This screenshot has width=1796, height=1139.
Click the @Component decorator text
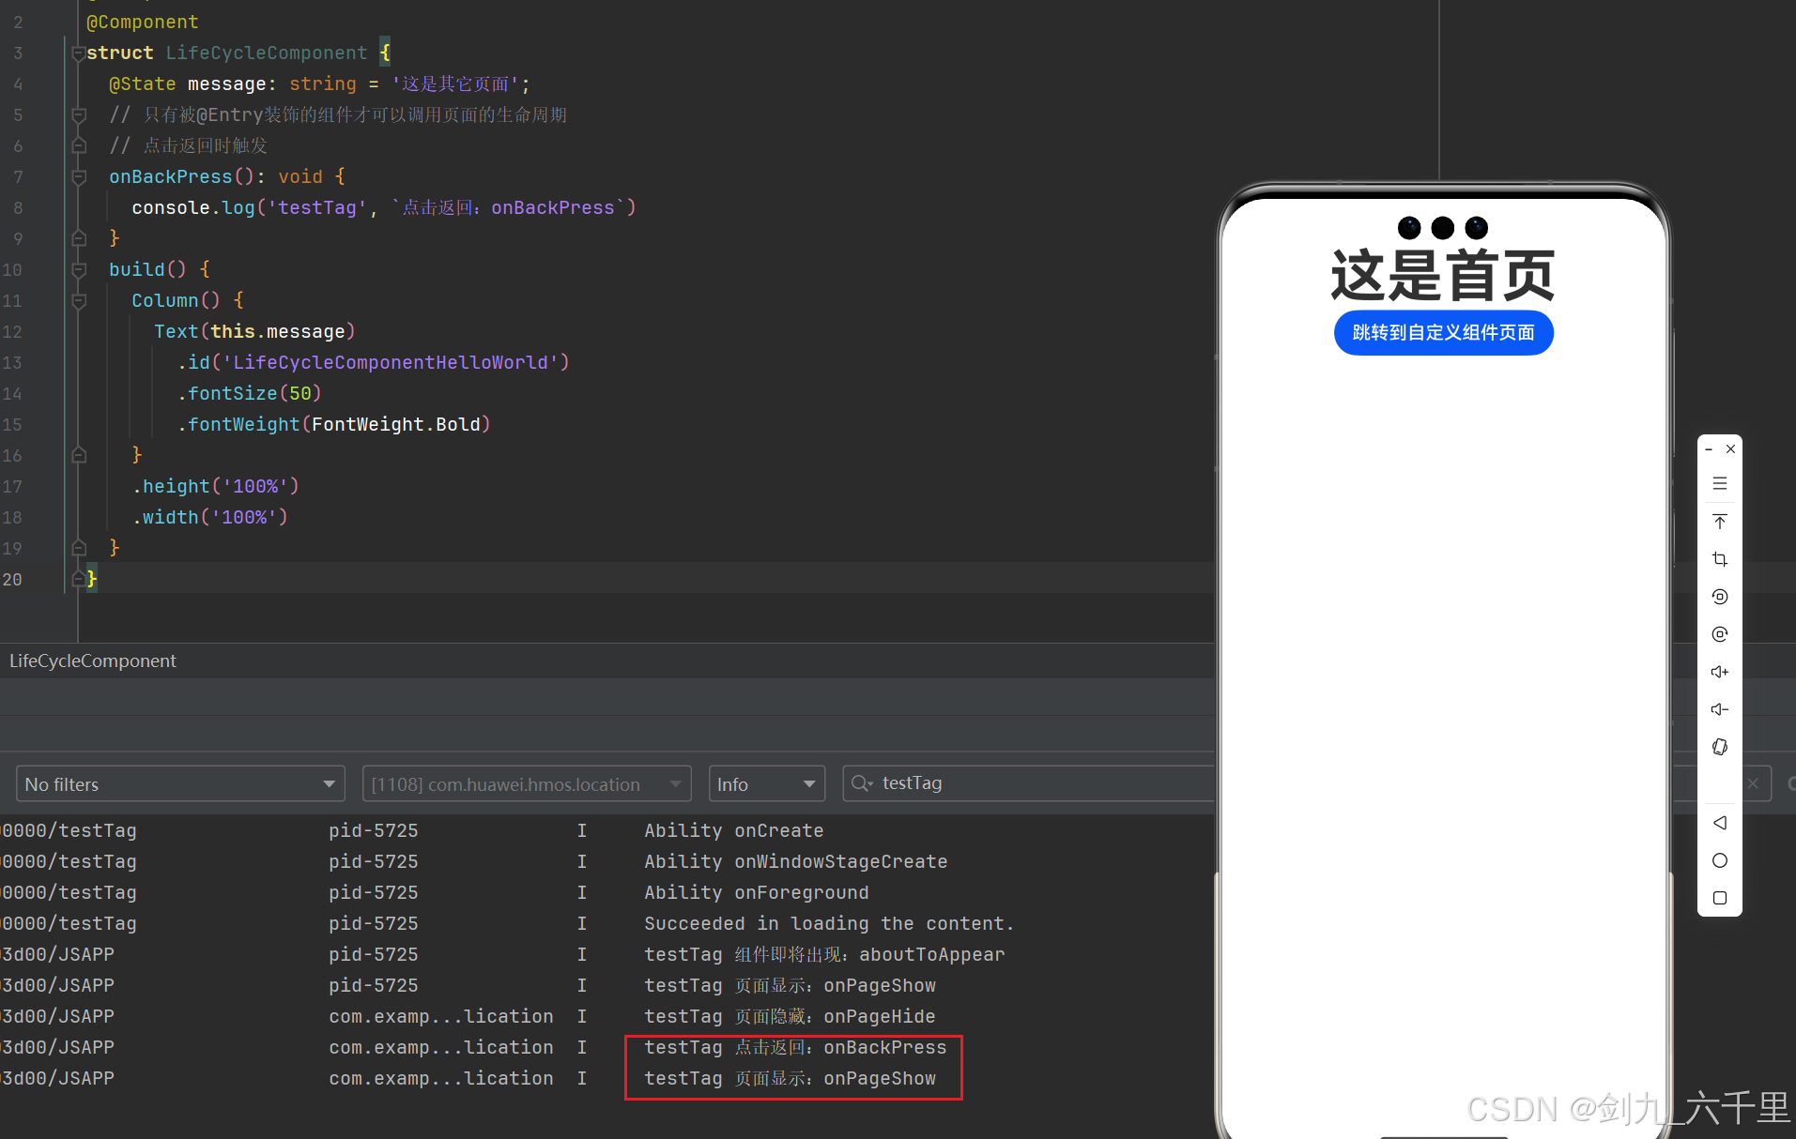click(143, 22)
